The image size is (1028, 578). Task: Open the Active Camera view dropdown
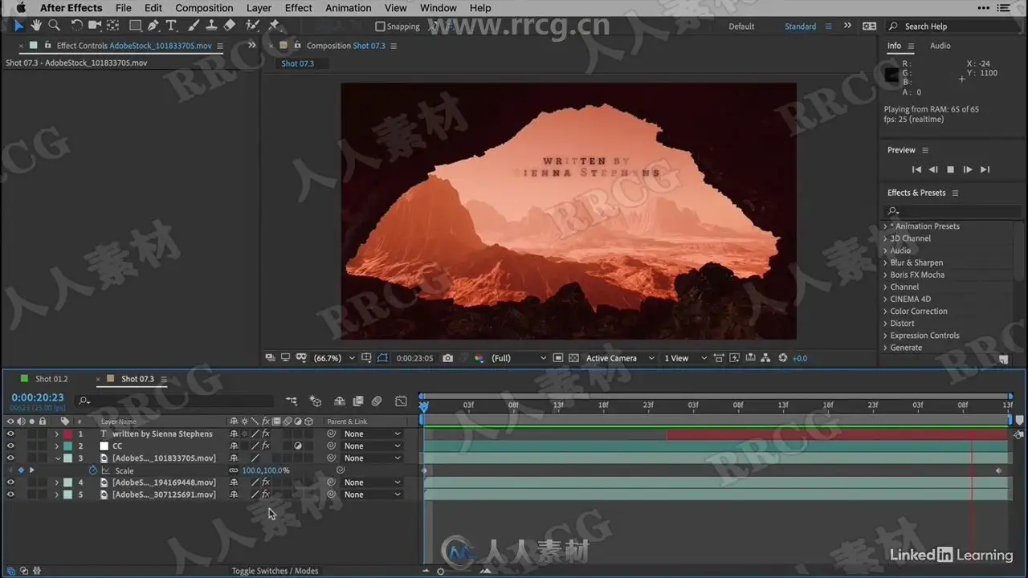coord(620,358)
